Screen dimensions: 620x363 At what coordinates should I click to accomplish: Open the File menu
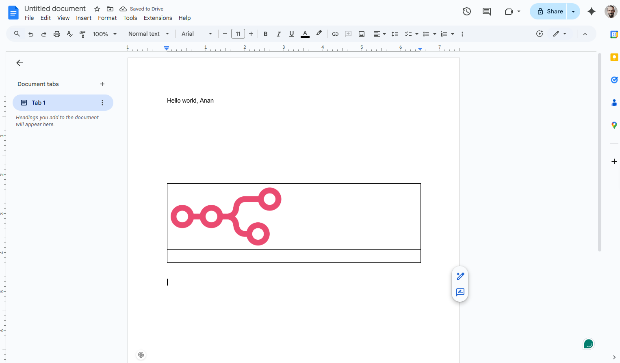tap(29, 18)
